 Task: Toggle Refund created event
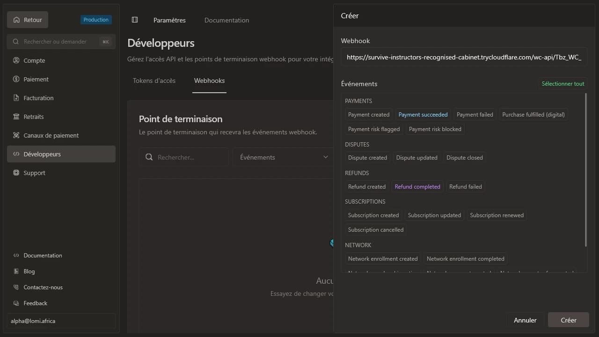pyautogui.click(x=367, y=187)
